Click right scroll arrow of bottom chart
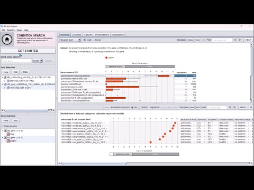 (x=251, y=164)
